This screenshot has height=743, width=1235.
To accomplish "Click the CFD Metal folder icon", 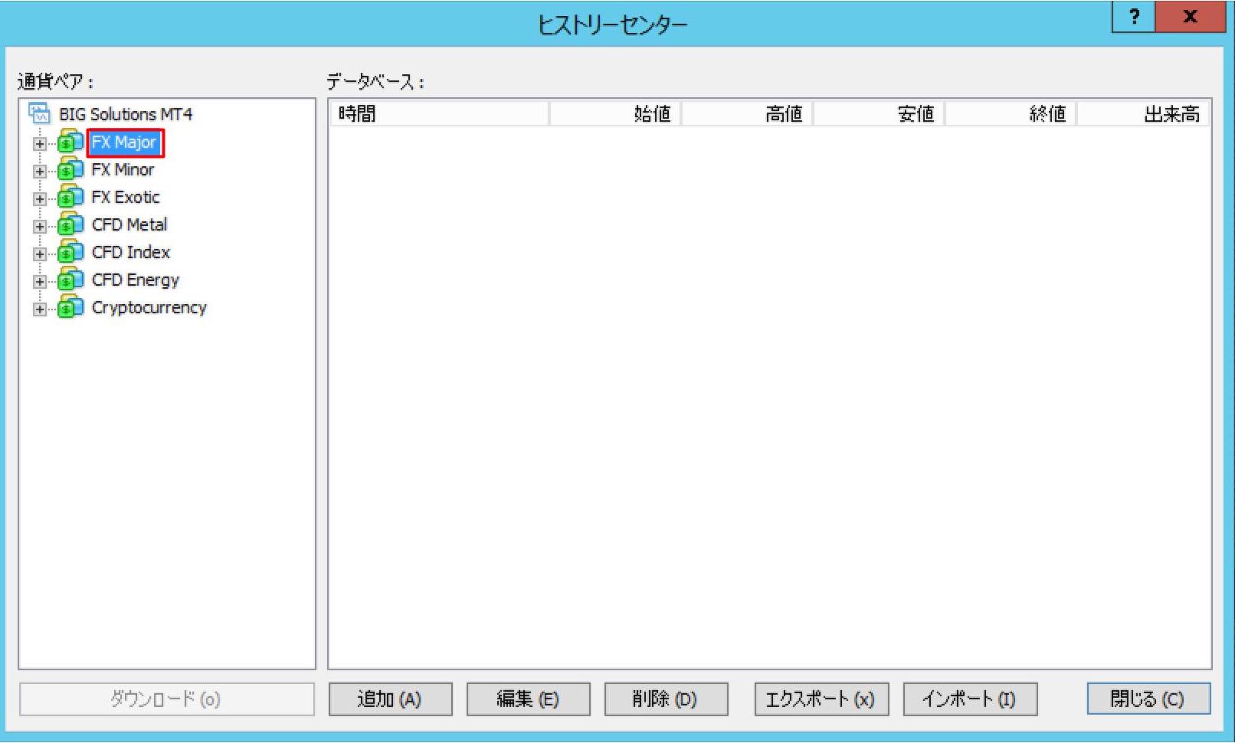I will point(70,224).
